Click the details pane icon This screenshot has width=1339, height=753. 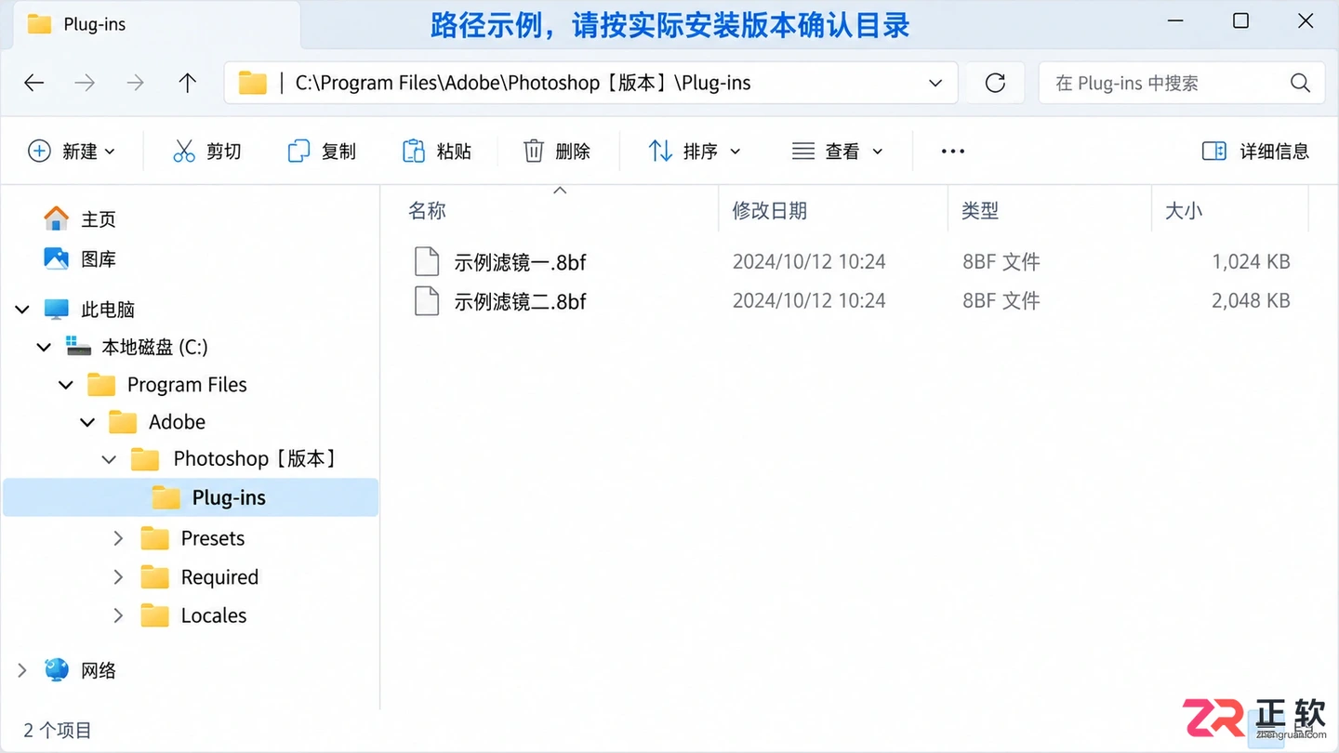tap(1214, 152)
